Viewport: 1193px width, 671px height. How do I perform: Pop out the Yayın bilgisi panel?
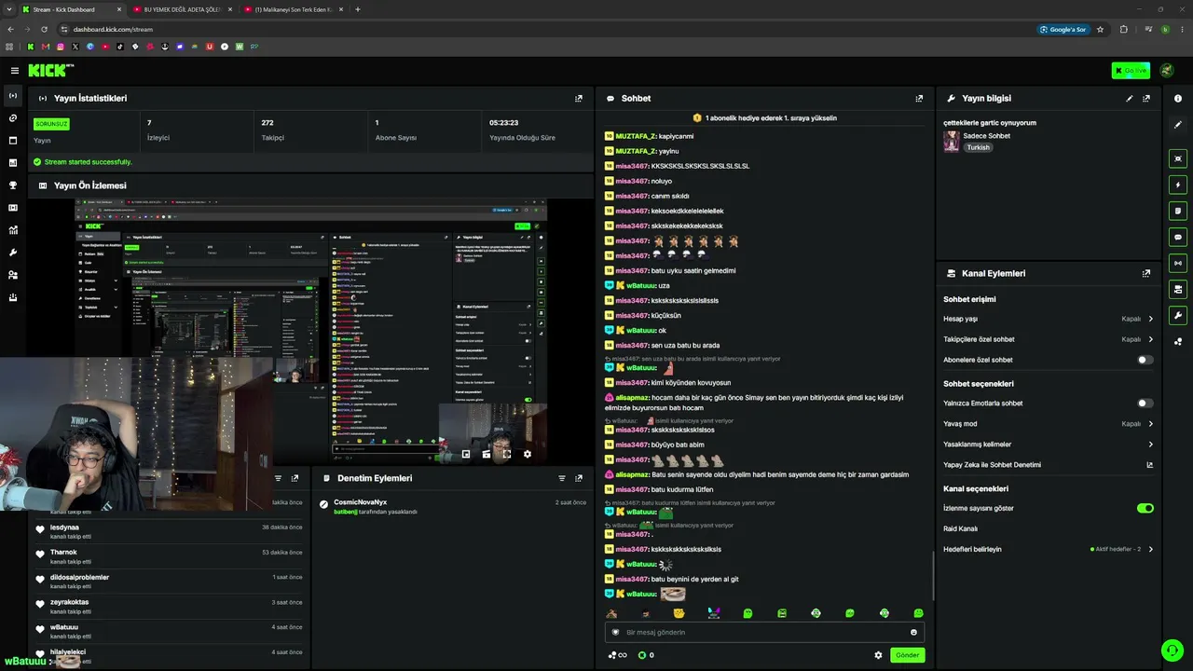1146,98
